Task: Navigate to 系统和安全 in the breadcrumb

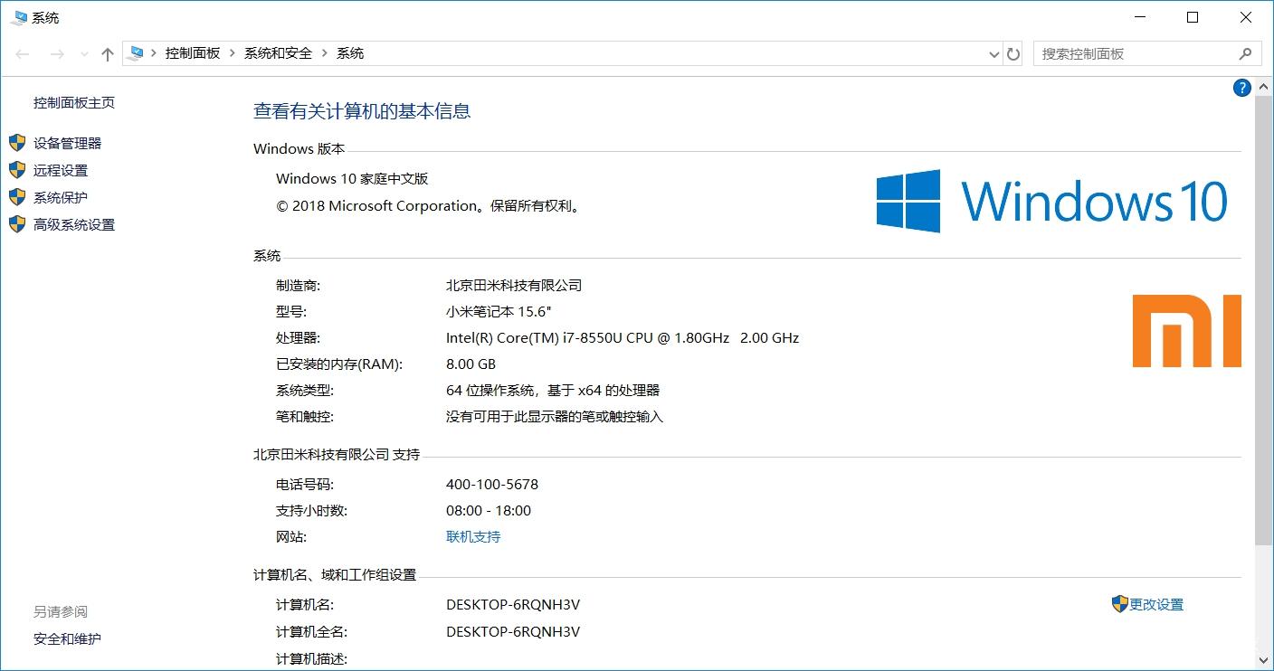Action: (x=278, y=53)
